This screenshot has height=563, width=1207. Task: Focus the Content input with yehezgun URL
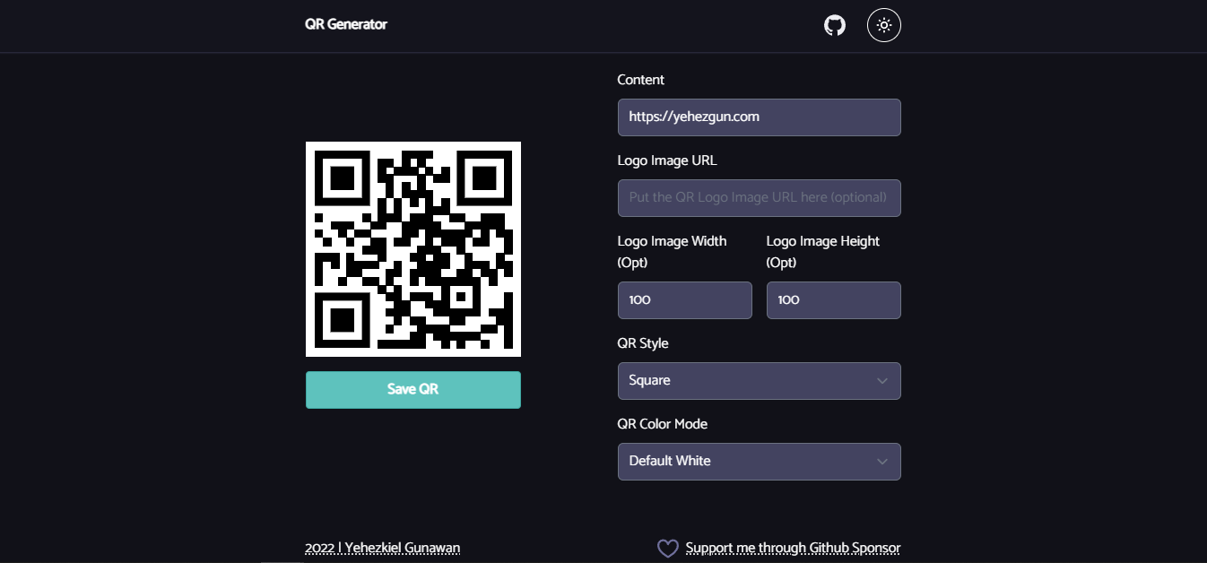click(x=760, y=117)
